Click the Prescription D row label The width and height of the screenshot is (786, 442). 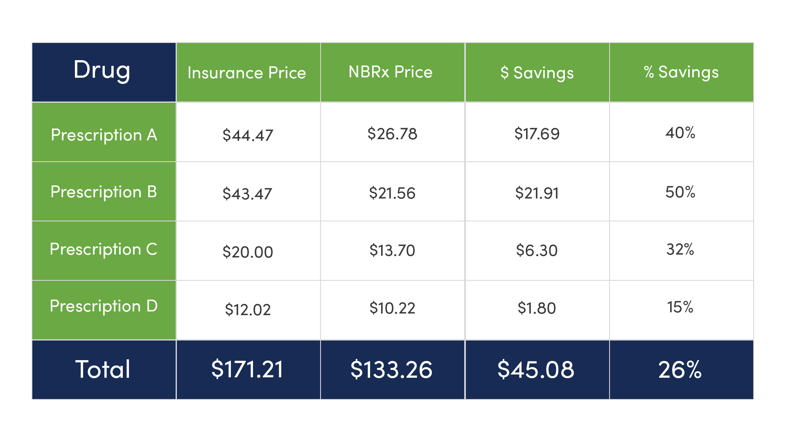point(104,306)
